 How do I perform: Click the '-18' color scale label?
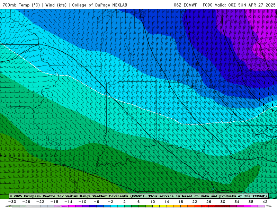pos(54,202)
